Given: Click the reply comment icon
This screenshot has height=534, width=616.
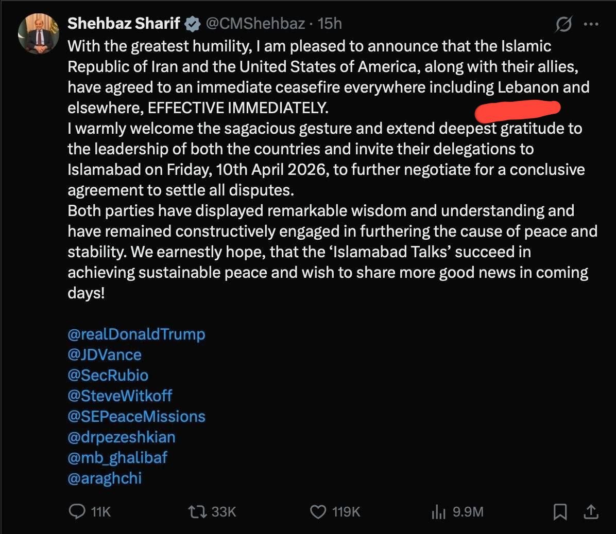Looking at the screenshot, I should [77, 511].
